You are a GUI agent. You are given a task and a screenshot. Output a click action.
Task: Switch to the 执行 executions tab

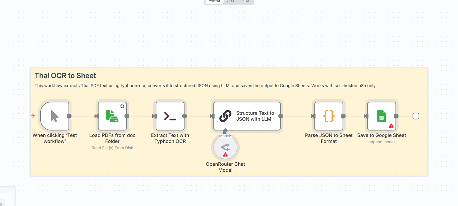(231, 1)
